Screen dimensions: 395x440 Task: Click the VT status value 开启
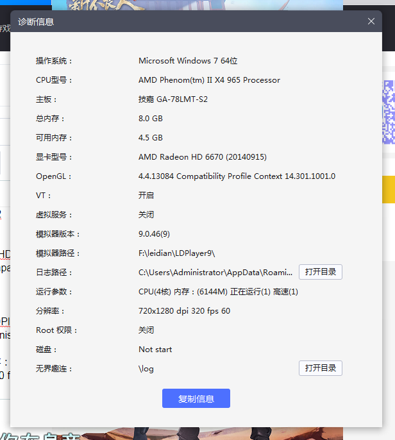tap(146, 196)
